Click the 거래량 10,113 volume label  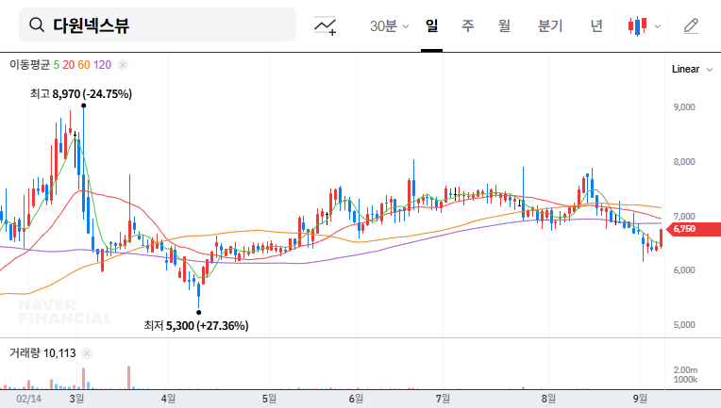click(42, 353)
